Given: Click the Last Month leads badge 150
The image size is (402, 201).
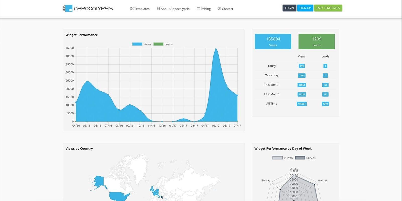Looking at the screenshot, I should tap(325, 94).
